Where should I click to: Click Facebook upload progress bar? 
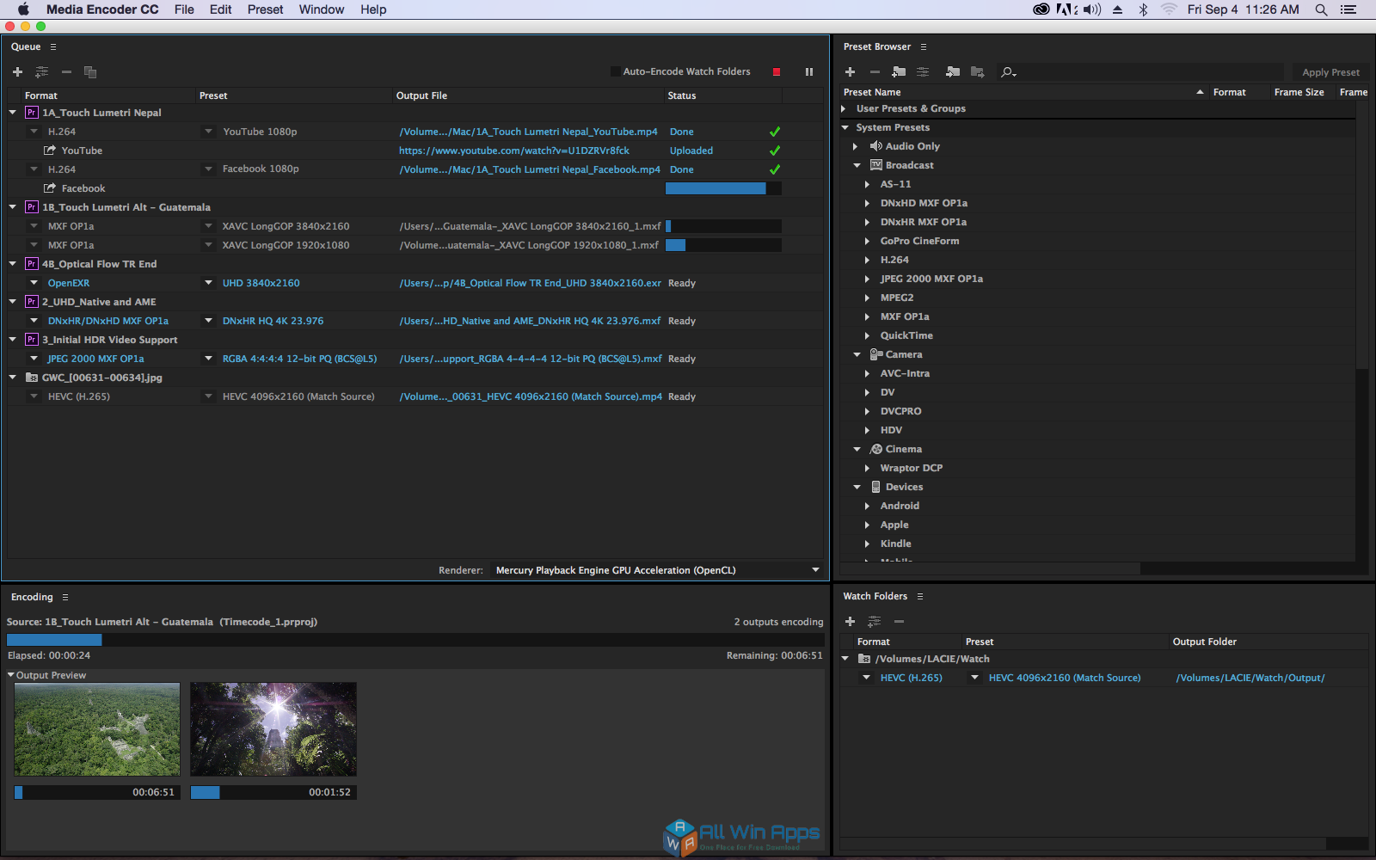click(x=723, y=188)
